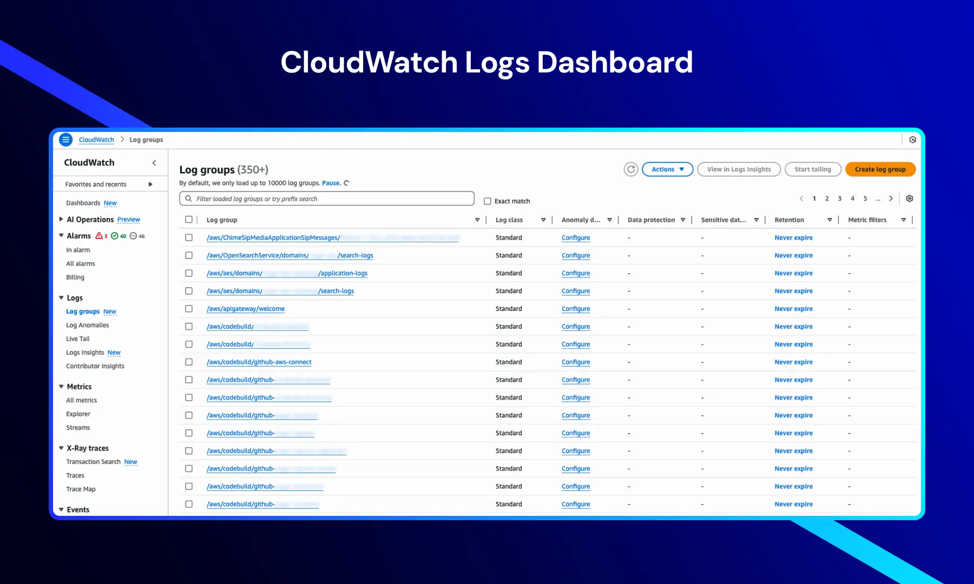Sort by Sensitive data column arrow
Viewport: 974px width, 584px height.
coord(756,220)
